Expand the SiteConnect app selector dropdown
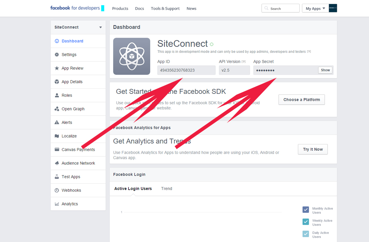This screenshot has width=369, height=242. (78, 27)
